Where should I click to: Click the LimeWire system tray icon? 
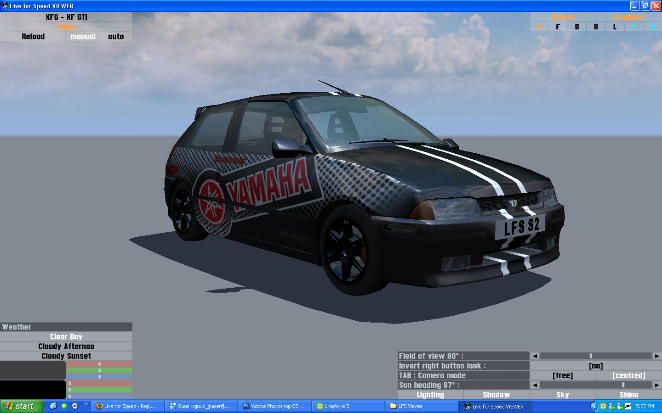(603, 406)
